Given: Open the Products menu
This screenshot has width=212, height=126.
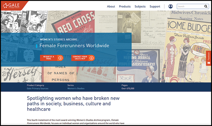Looking at the screenshot, I should pos(125,7).
